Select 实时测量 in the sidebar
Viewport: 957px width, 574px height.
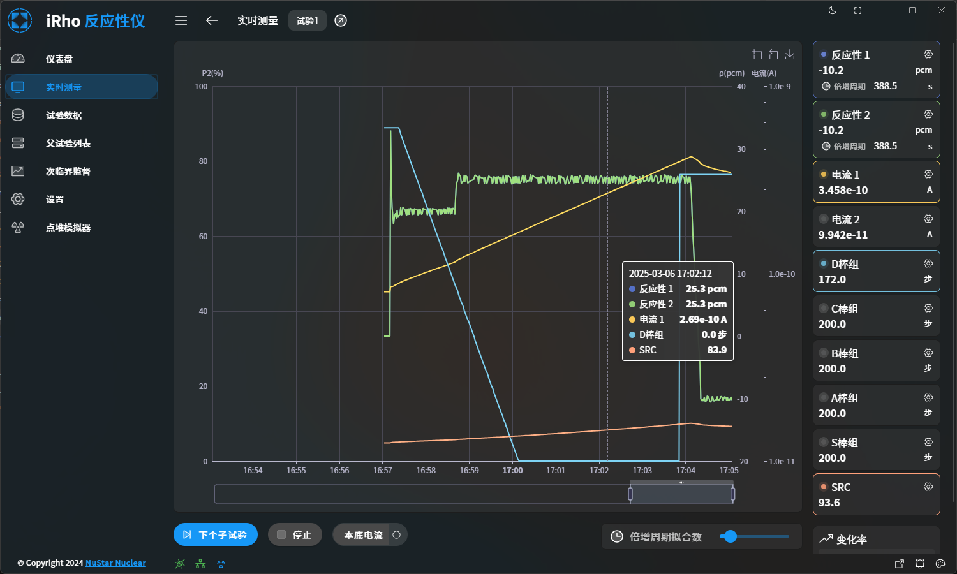tap(82, 87)
